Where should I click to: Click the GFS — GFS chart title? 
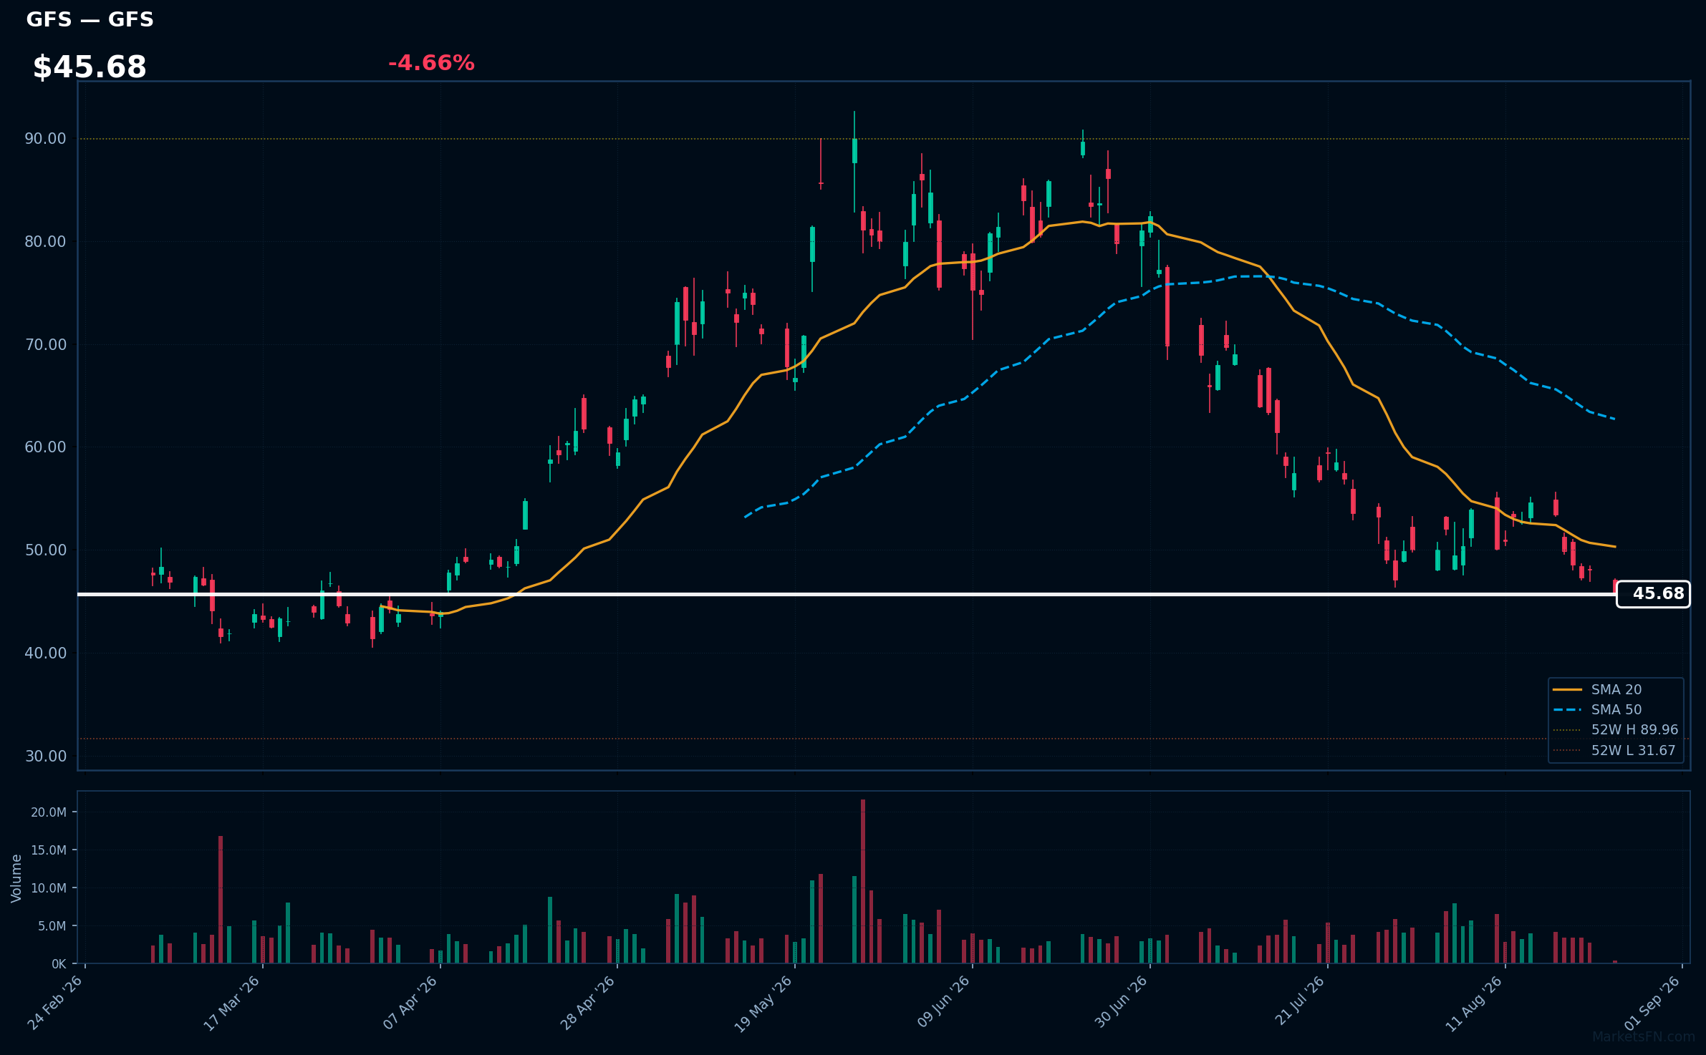coord(90,19)
